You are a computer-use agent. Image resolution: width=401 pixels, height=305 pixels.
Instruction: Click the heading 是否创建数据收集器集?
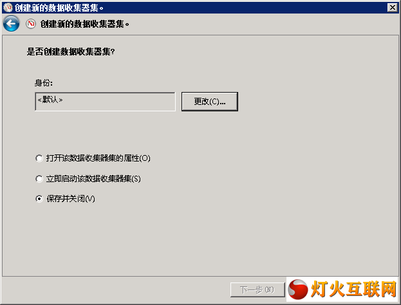tap(71, 51)
